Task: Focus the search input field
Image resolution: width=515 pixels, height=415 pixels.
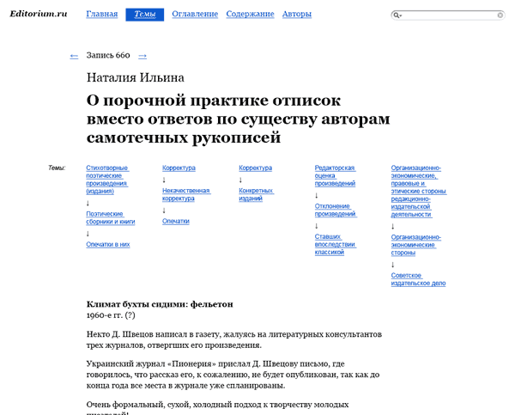Action: click(448, 15)
